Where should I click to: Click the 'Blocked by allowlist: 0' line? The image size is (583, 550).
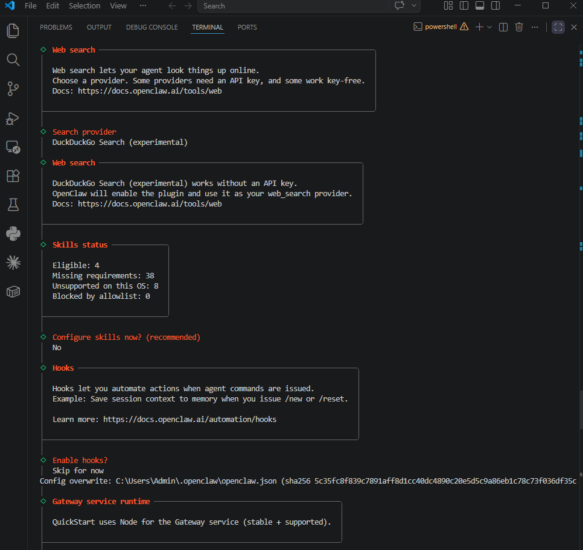(101, 296)
